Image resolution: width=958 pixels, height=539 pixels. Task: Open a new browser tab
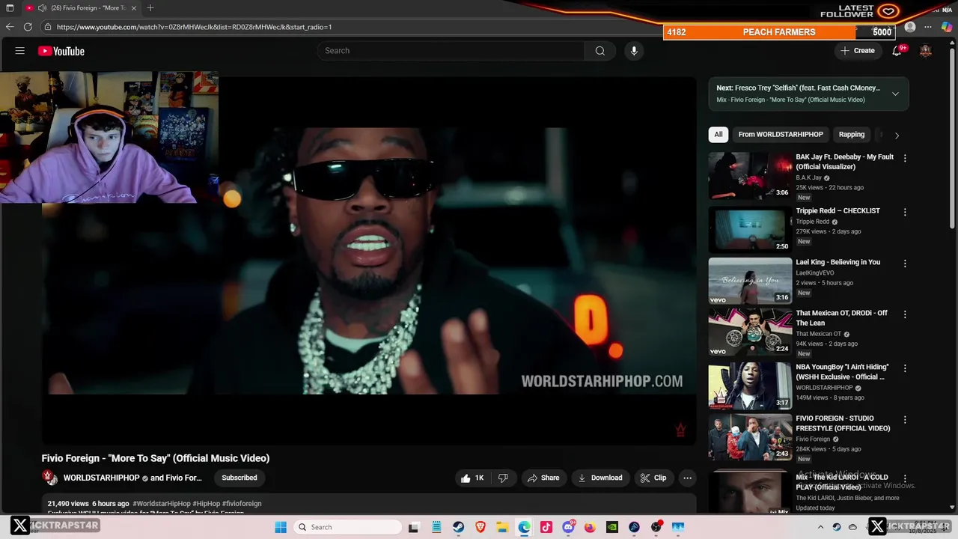150,8
